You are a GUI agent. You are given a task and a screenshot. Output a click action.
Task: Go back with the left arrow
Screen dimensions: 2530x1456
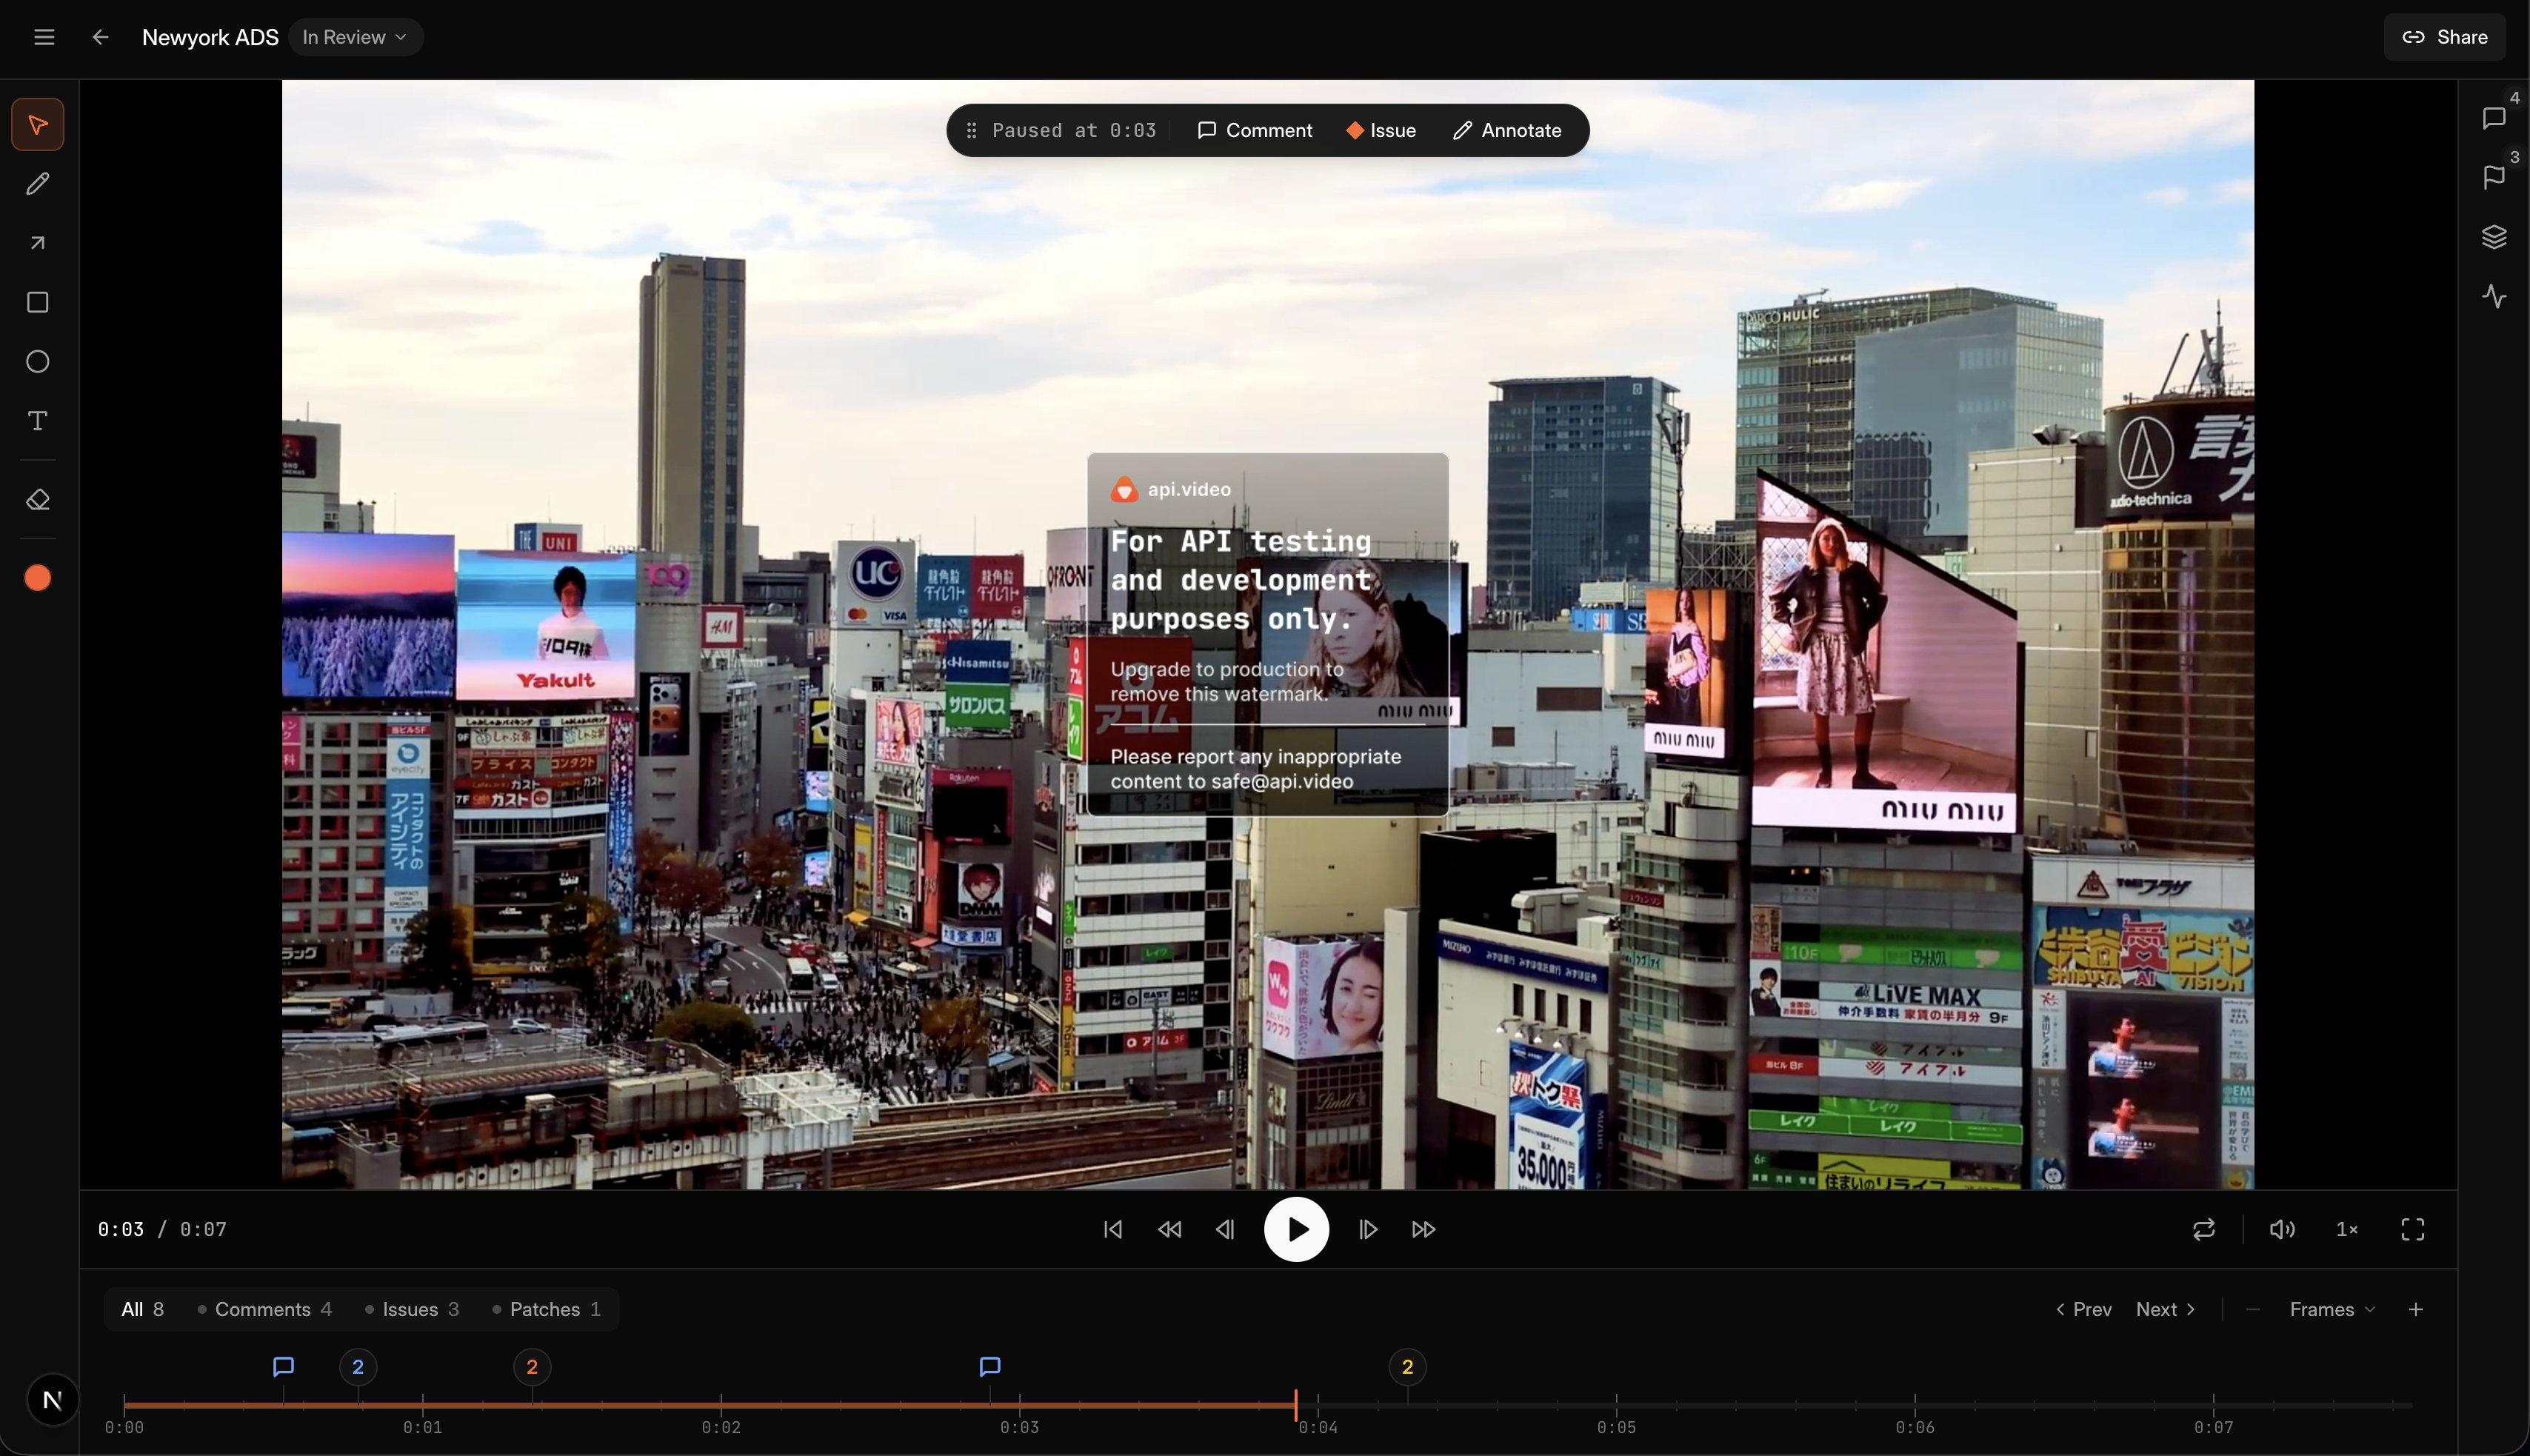click(100, 37)
